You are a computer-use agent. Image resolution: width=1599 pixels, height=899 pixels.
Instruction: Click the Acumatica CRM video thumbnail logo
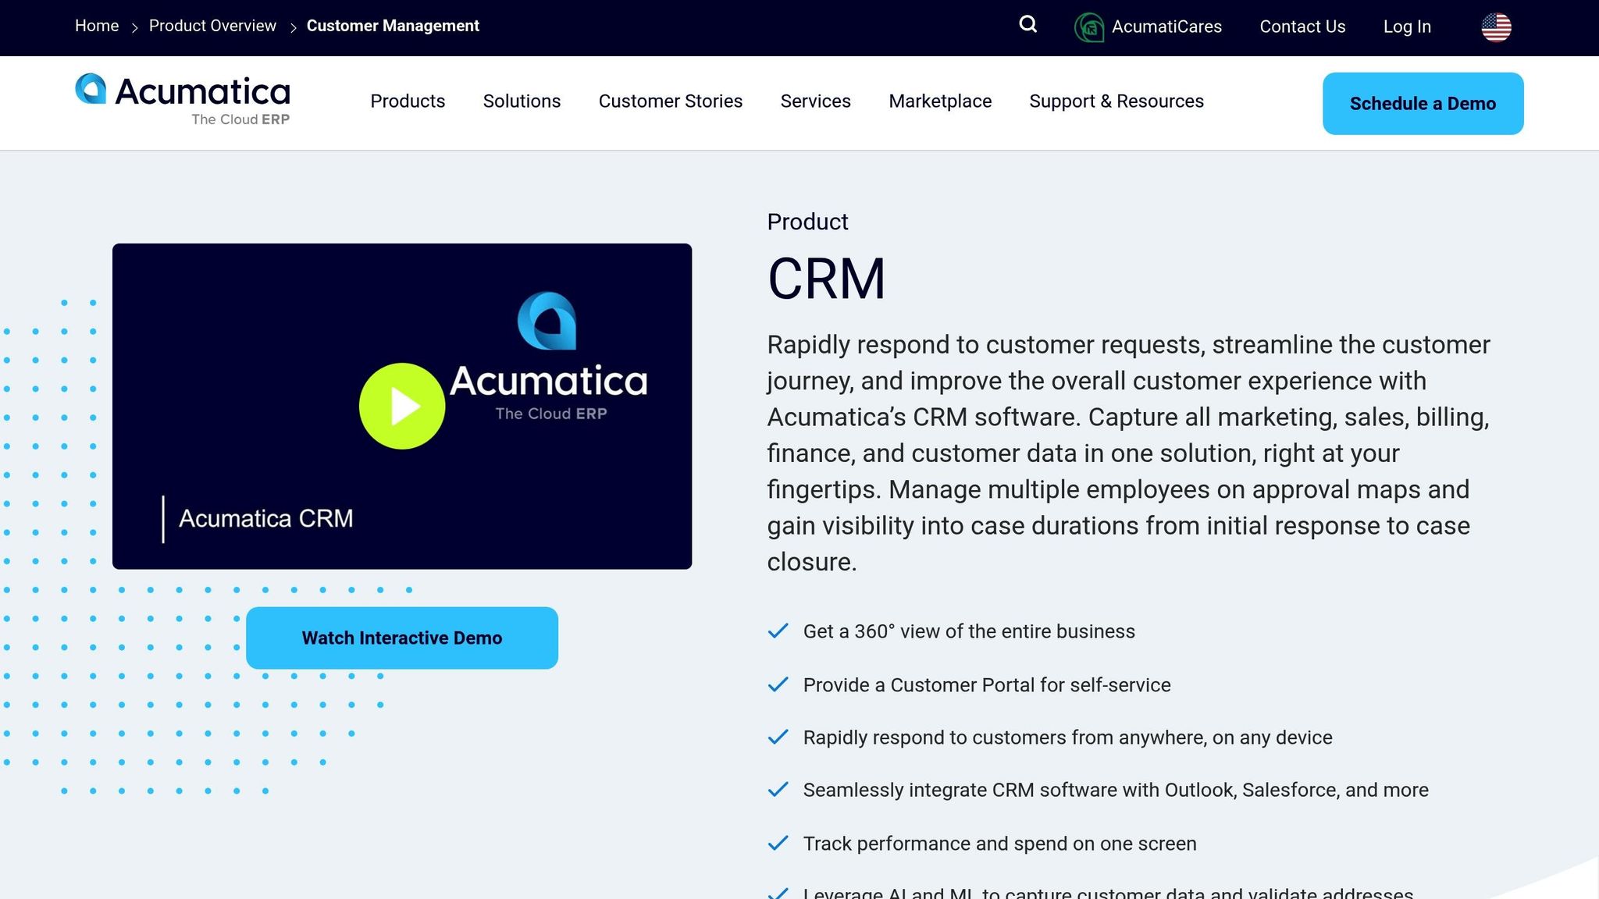[548, 357]
